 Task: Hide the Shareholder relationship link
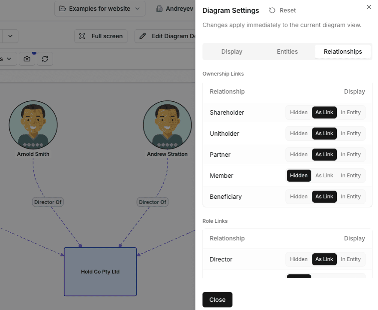tap(298, 112)
